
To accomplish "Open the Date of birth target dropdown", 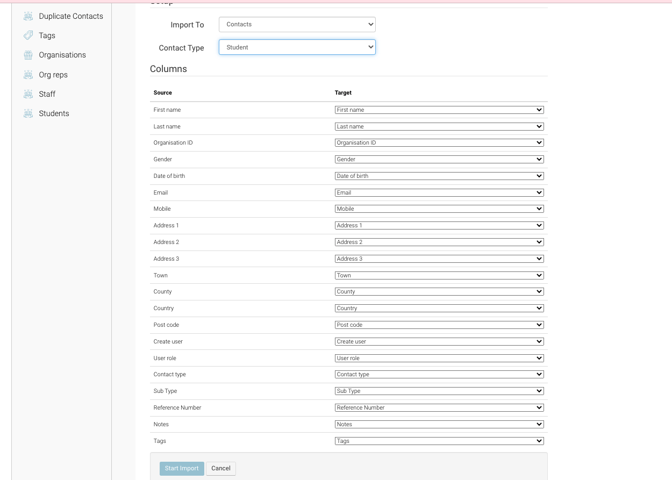I will (x=439, y=176).
